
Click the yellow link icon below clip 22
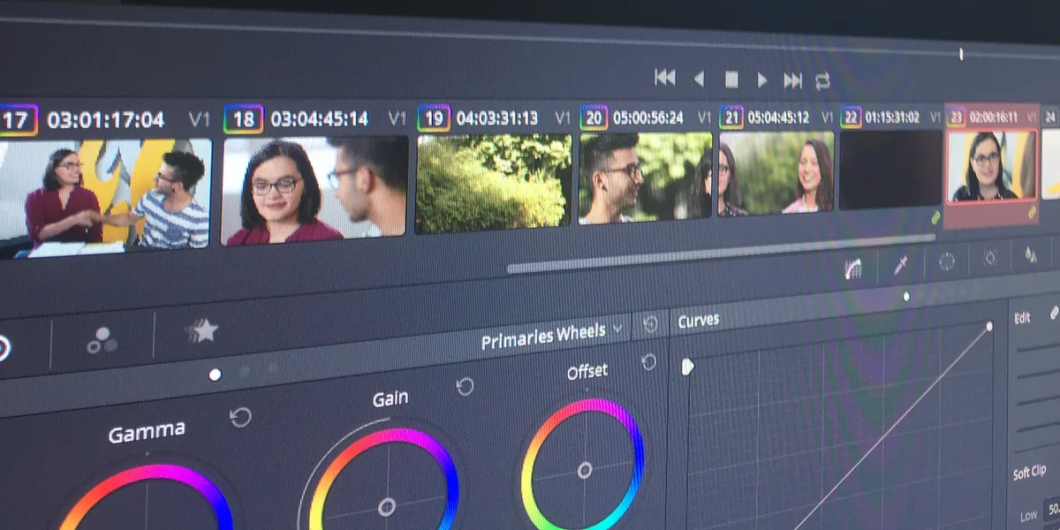point(935,217)
